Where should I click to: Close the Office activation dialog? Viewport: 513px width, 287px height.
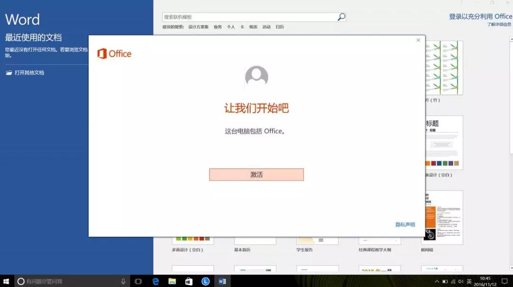pos(418,40)
